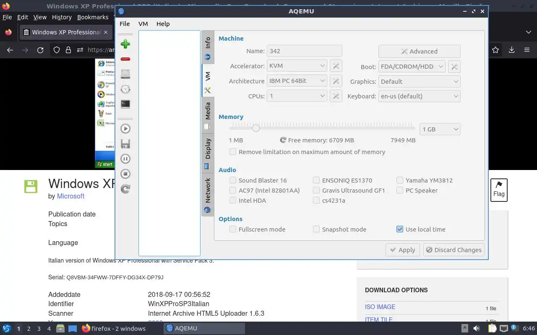This screenshot has height=335, width=537.
Task: Click the floppy Save VM state icon
Action: click(125, 144)
